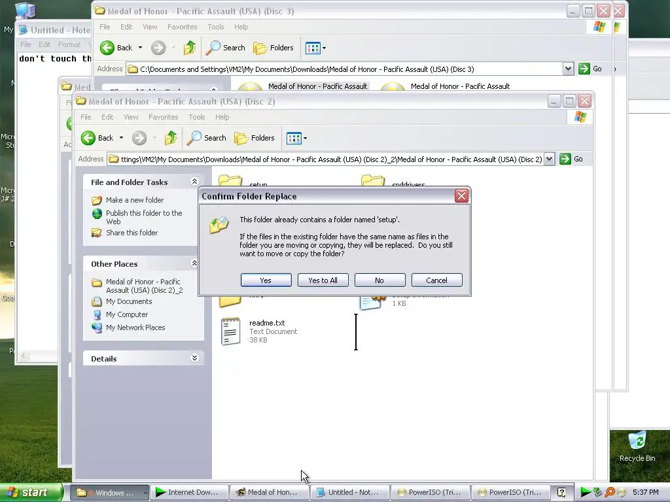This screenshot has width=670, height=502.
Task: Confirm with Yes in folder replace dialog
Action: (266, 280)
